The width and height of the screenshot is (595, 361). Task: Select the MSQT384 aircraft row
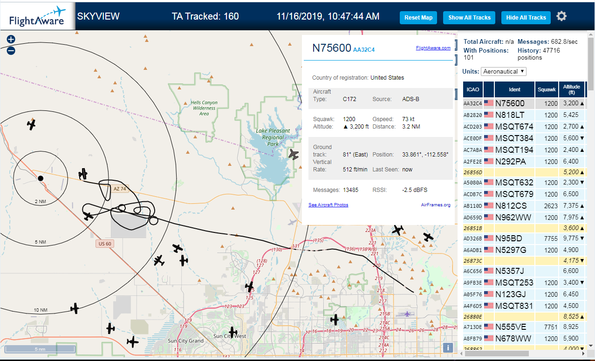[x=524, y=138]
